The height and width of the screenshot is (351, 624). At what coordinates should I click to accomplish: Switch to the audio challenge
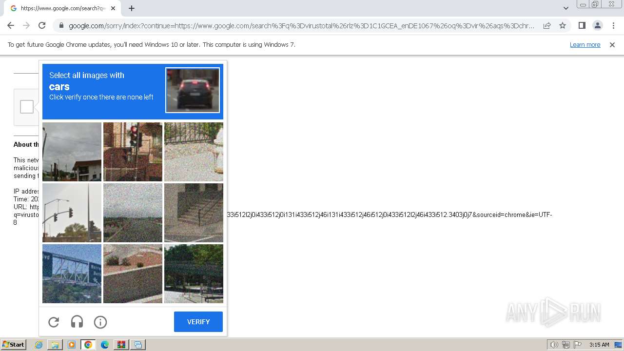point(77,322)
